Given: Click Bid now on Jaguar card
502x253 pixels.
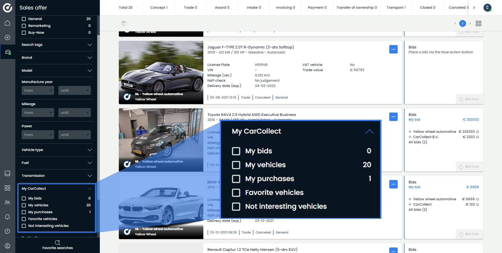Looking at the screenshot, I should coord(469,99).
